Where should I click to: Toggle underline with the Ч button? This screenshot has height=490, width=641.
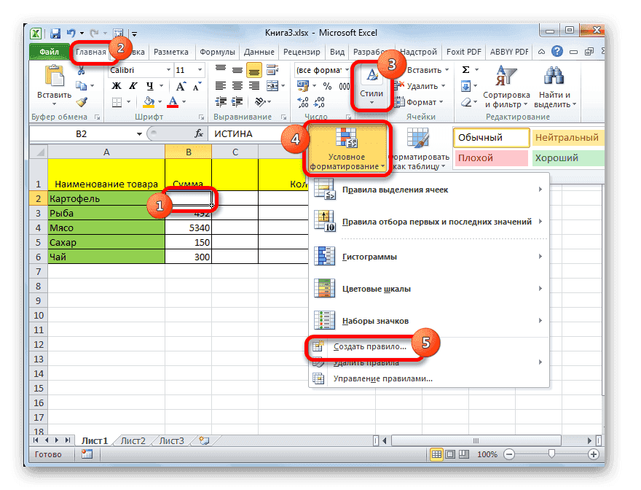click(x=152, y=85)
